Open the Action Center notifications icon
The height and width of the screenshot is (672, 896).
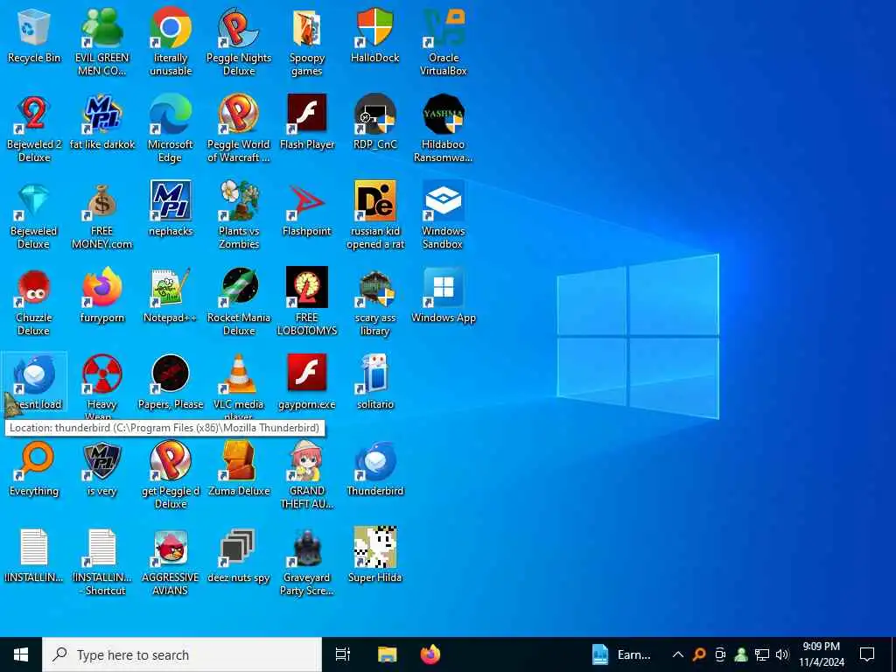click(x=867, y=654)
